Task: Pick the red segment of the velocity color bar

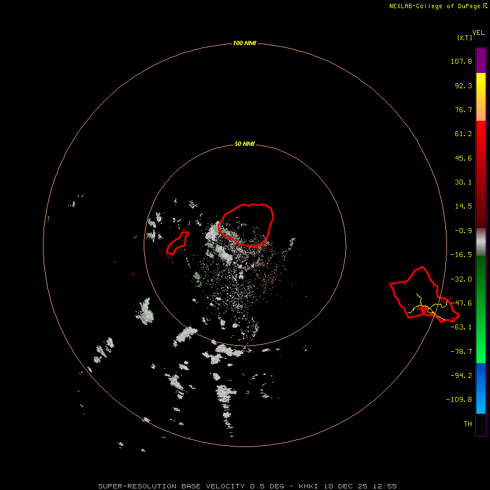Action: pos(481,174)
